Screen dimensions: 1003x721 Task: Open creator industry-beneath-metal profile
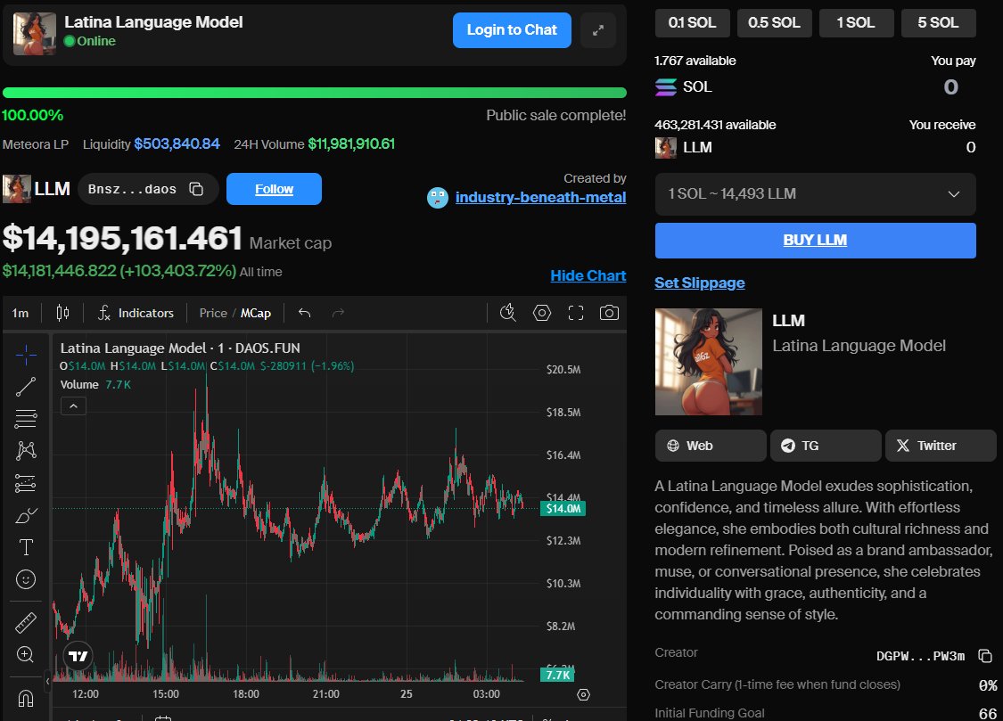(x=540, y=198)
